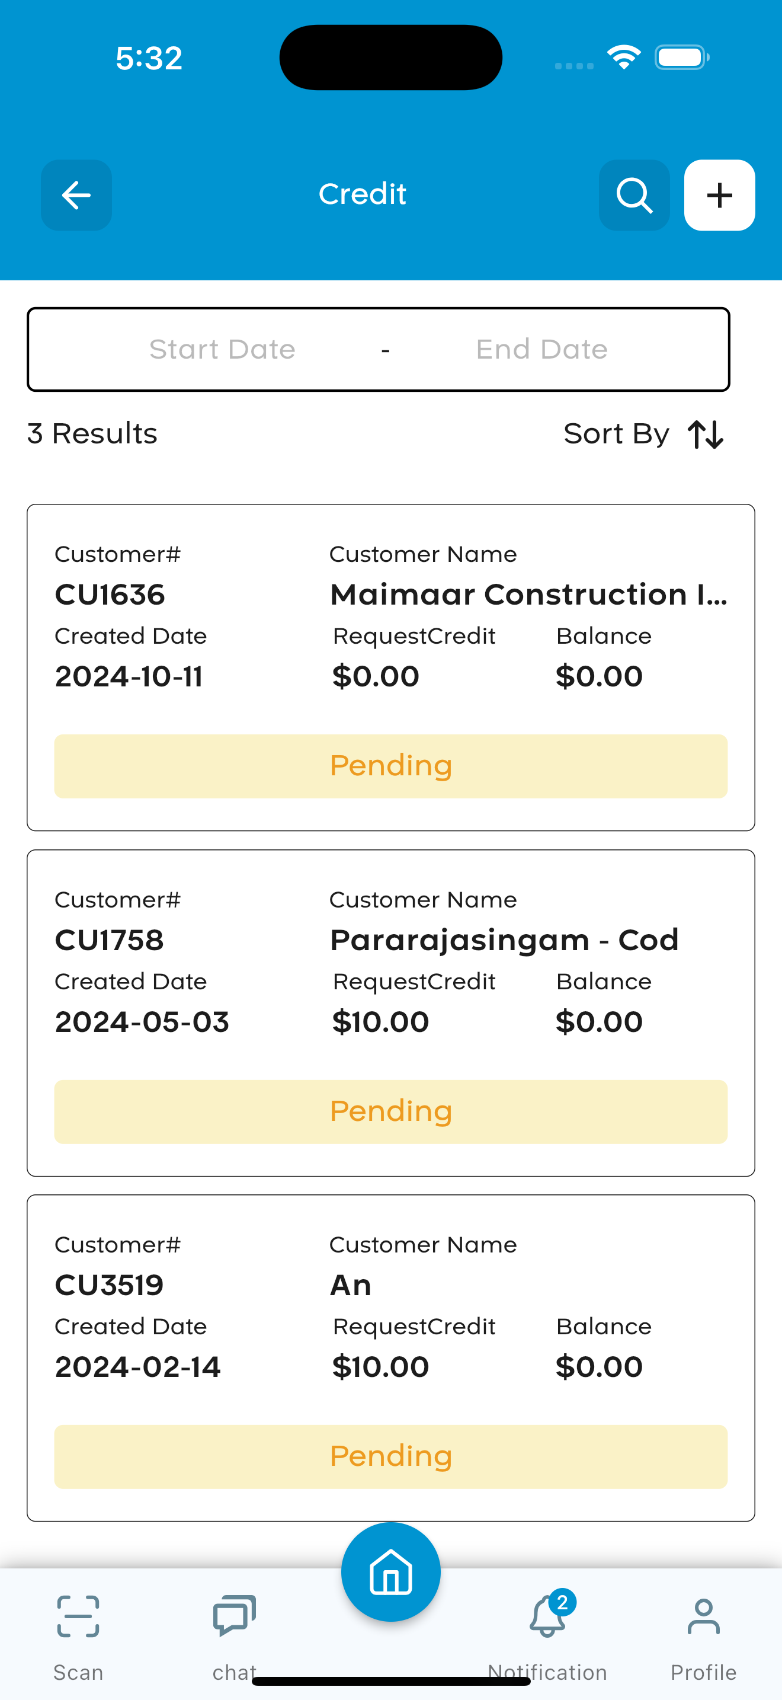Open Pararajasingam - Cod customer card
The height and width of the screenshot is (1700, 782).
click(391, 1013)
